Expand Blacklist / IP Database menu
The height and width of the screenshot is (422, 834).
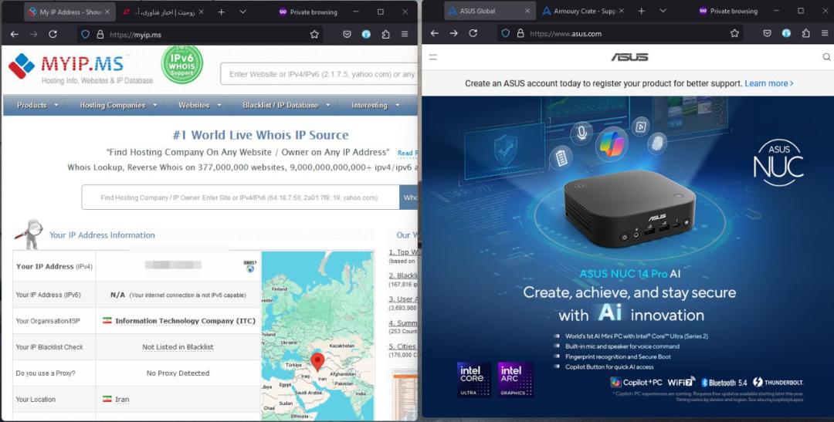(x=286, y=105)
